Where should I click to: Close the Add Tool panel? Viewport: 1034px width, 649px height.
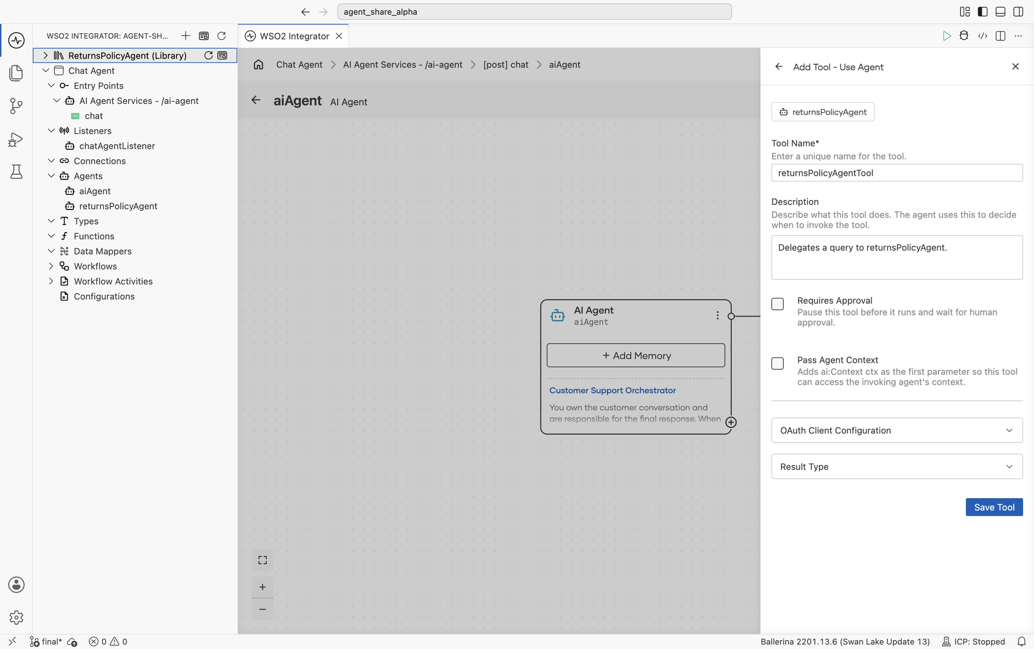[1015, 67]
